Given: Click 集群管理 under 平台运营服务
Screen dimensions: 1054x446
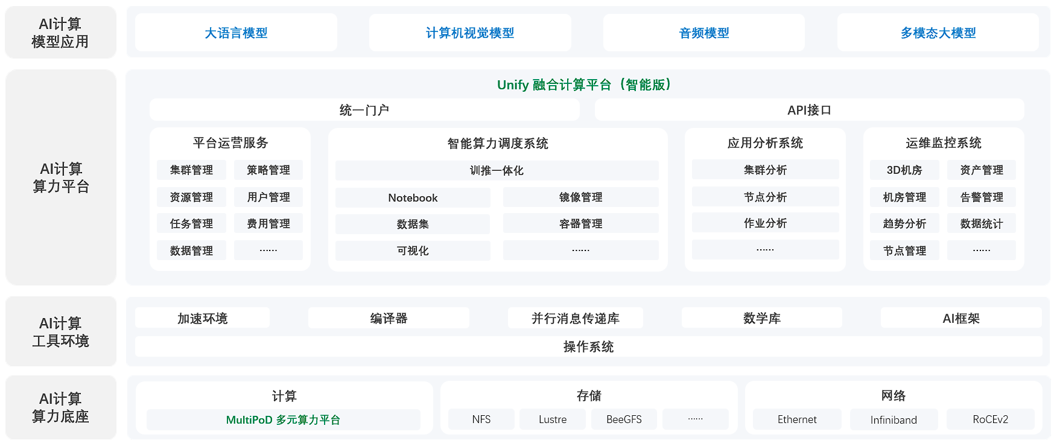Looking at the screenshot, I should [x=191, y=170].
